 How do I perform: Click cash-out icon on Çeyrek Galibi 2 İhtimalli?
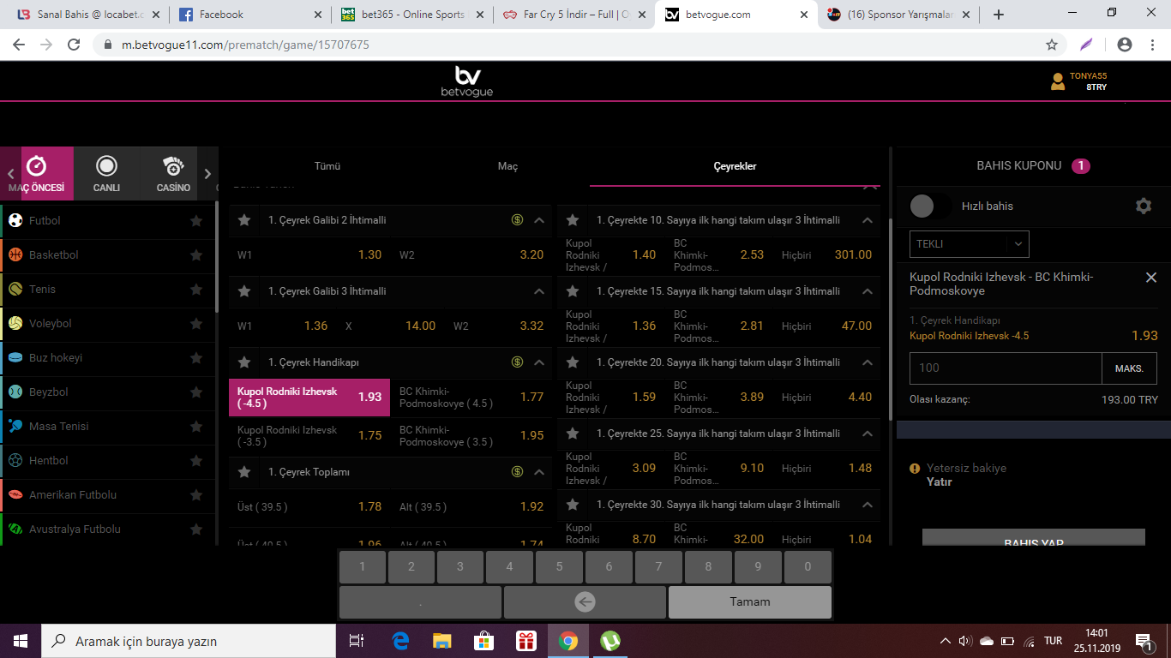[x=517, y=220]
